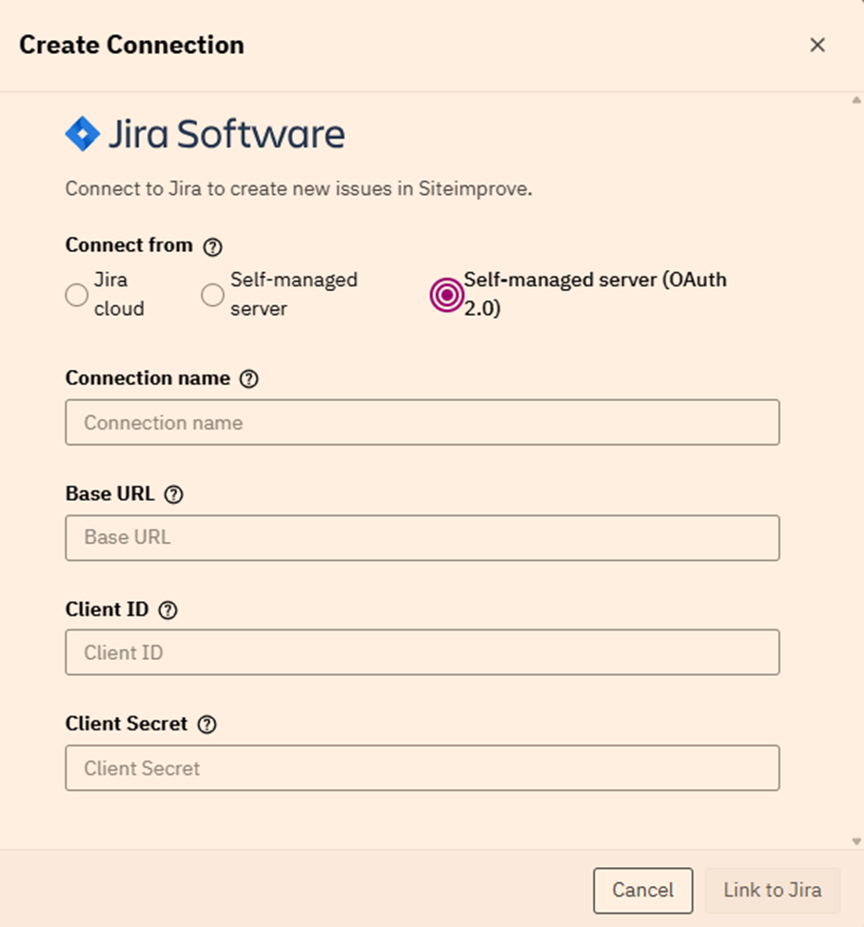Viewport: 864px width, 927px height.
Task: Open the Connect from help icon
Action: [x=212, y=246]
